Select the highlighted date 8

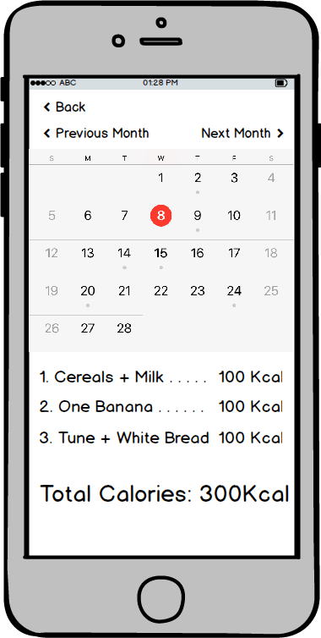(160, 215)
